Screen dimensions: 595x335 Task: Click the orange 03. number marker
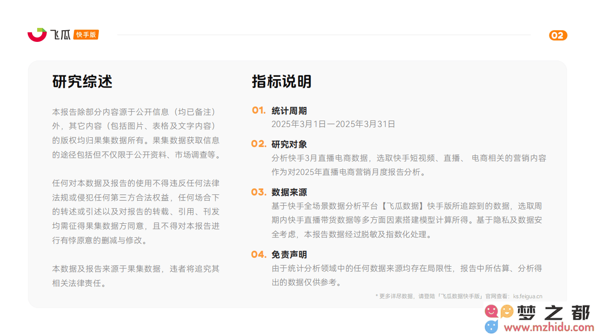(259, 192)
